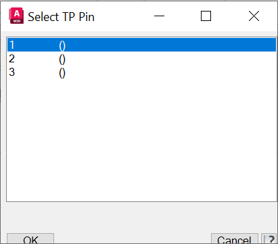Click the blank area of pin listbox

point(141,140)
